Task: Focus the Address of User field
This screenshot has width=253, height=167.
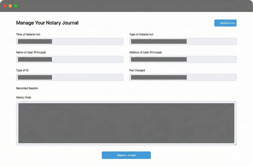Action: pos(183,60)
